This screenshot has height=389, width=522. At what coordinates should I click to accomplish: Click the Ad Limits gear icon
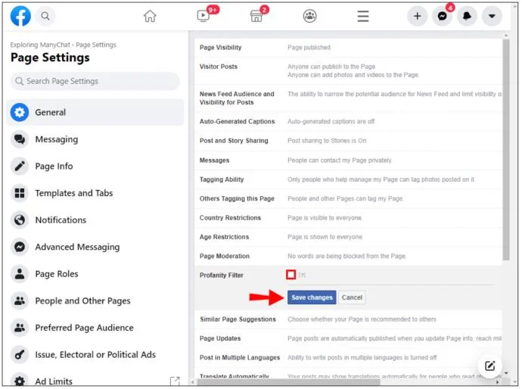point(20,381)
